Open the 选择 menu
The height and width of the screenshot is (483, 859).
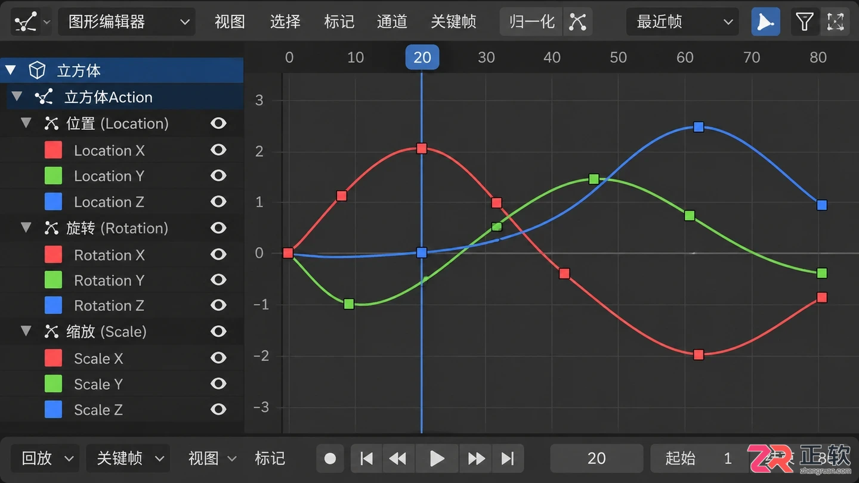pos(285,22)
